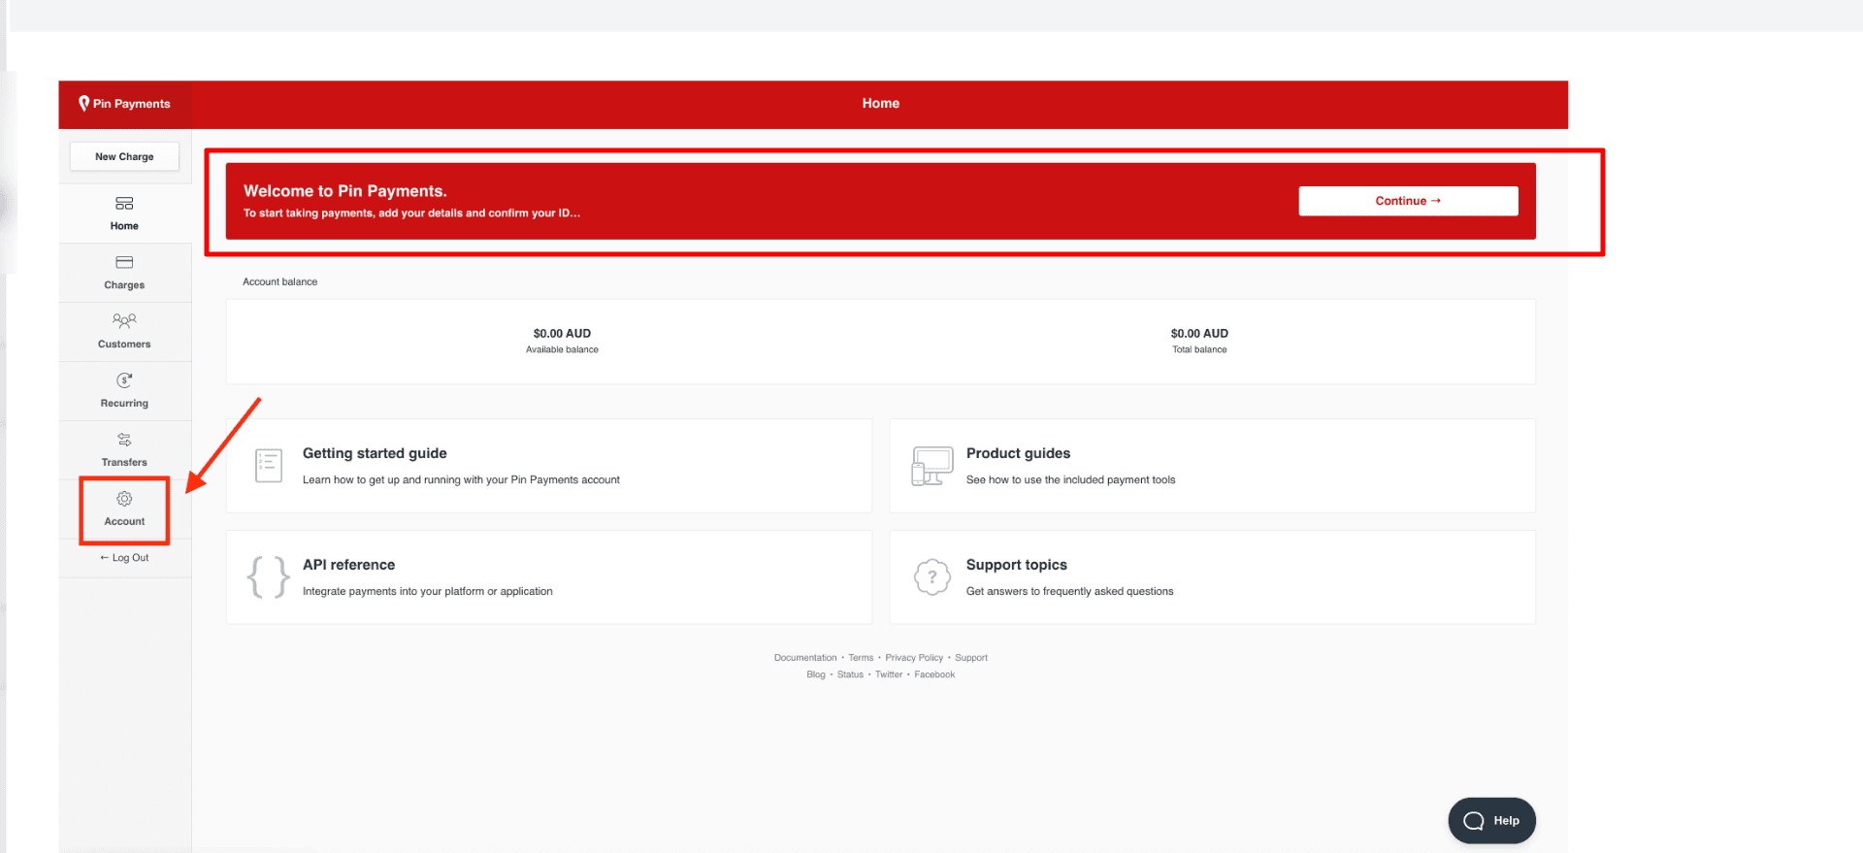Click the Account balance heading

tap(279, 282)
